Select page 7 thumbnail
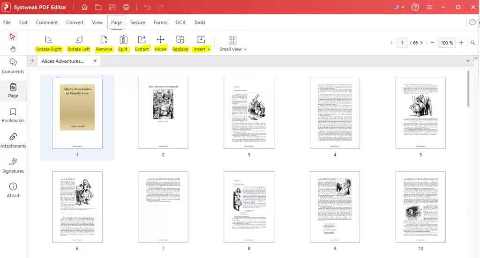The image size is (480, 258). pos(163,207)
